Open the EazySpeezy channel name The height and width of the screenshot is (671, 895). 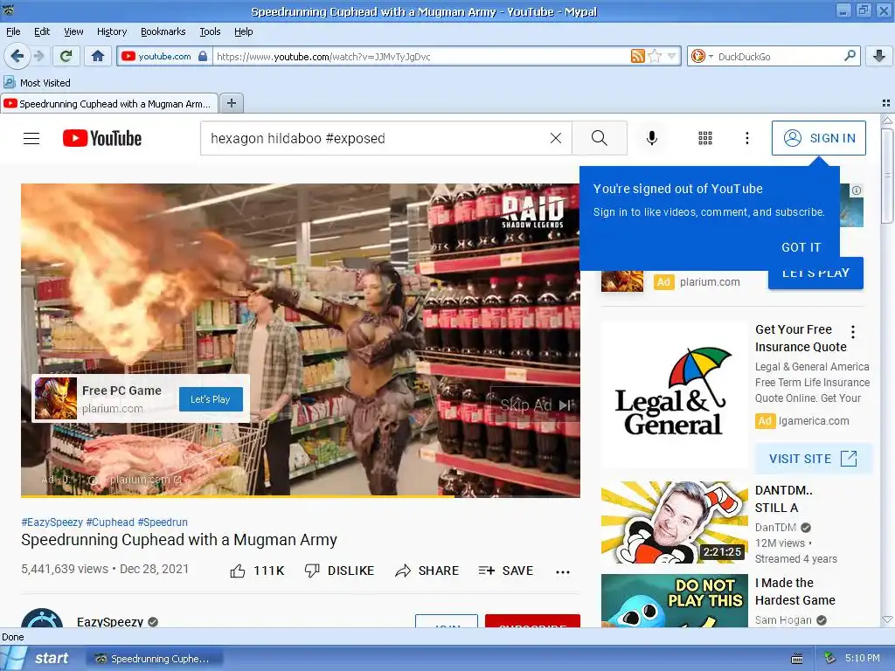(109, 621)
